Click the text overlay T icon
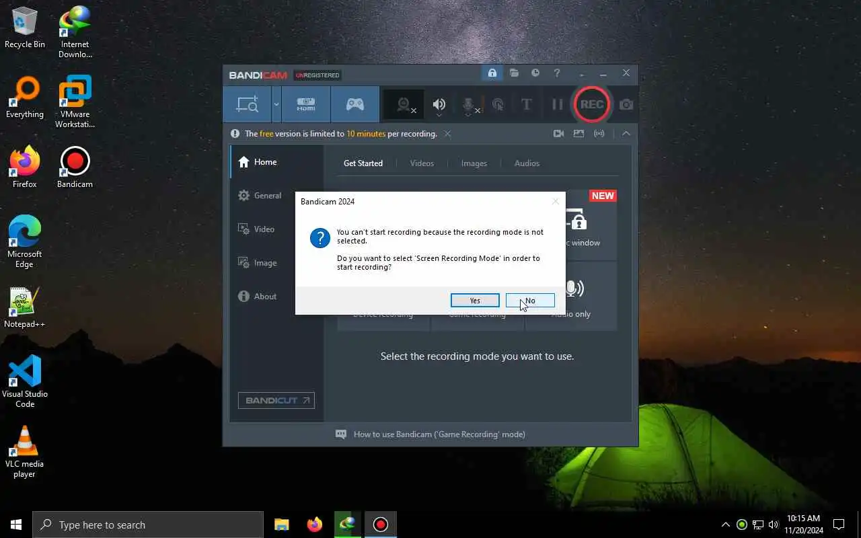 pyautogui.click(x=527, y=104)
